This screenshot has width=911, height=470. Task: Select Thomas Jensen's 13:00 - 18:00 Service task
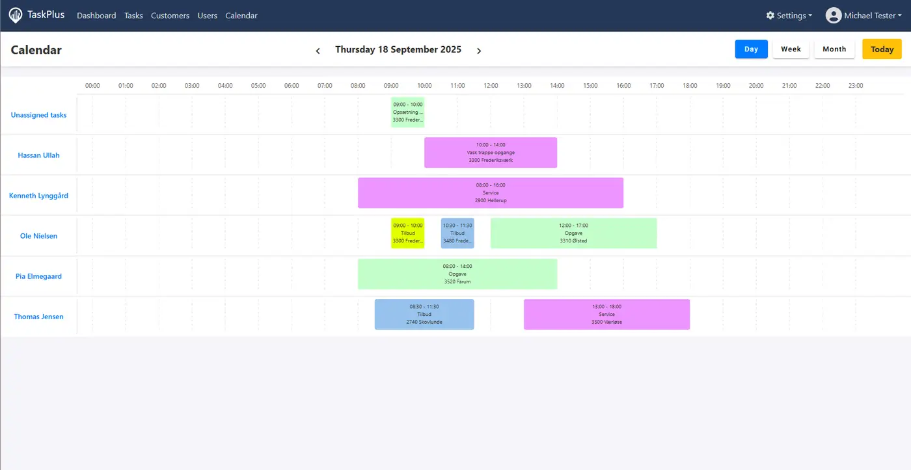coord(606,315)
